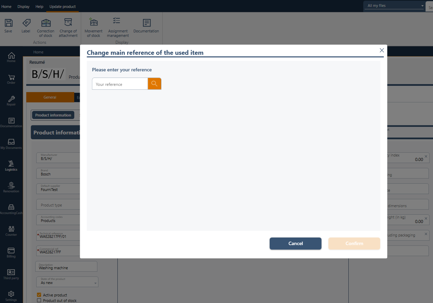Open Renovation section in sidebar
433x303 pixels.
11,188
